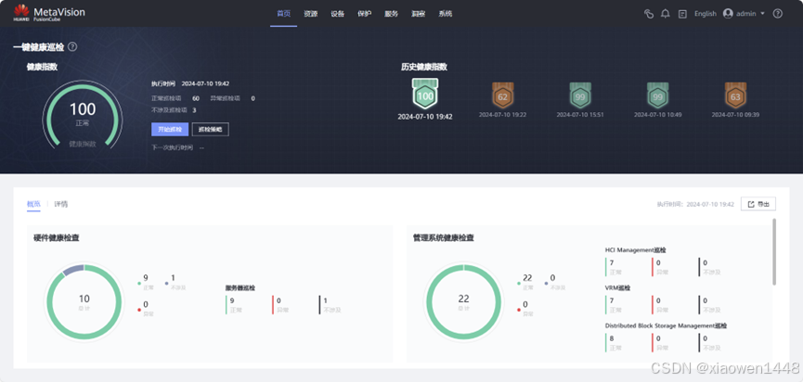Open the task list icon
The width and height of the screenshot is (803, 382).
tap(682, 14)
